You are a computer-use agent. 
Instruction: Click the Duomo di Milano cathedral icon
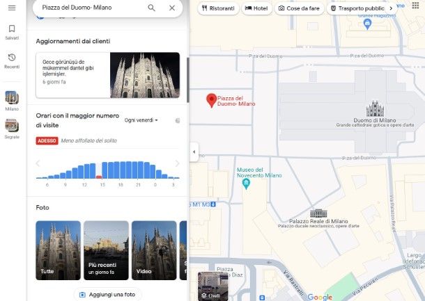(375, 108)
